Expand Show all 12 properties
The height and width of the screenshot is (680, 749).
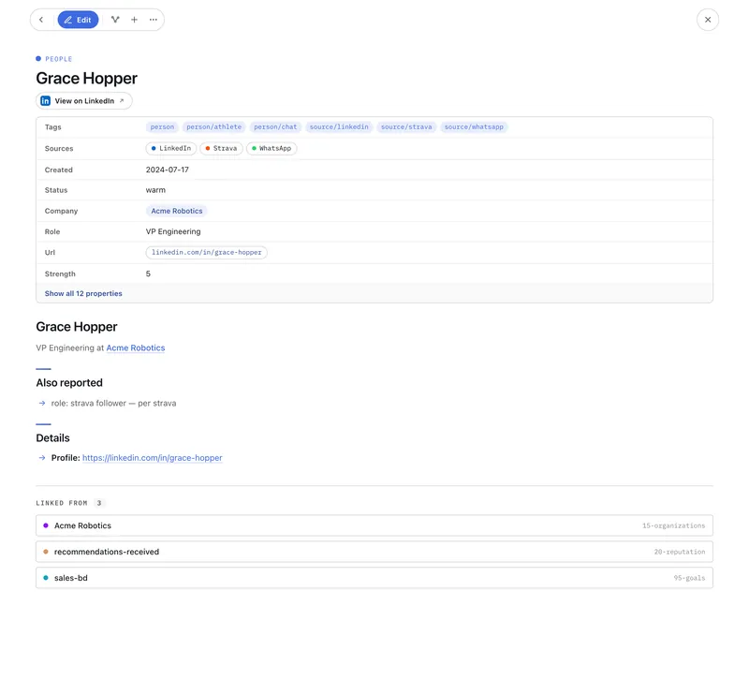(x=83, y=293)
